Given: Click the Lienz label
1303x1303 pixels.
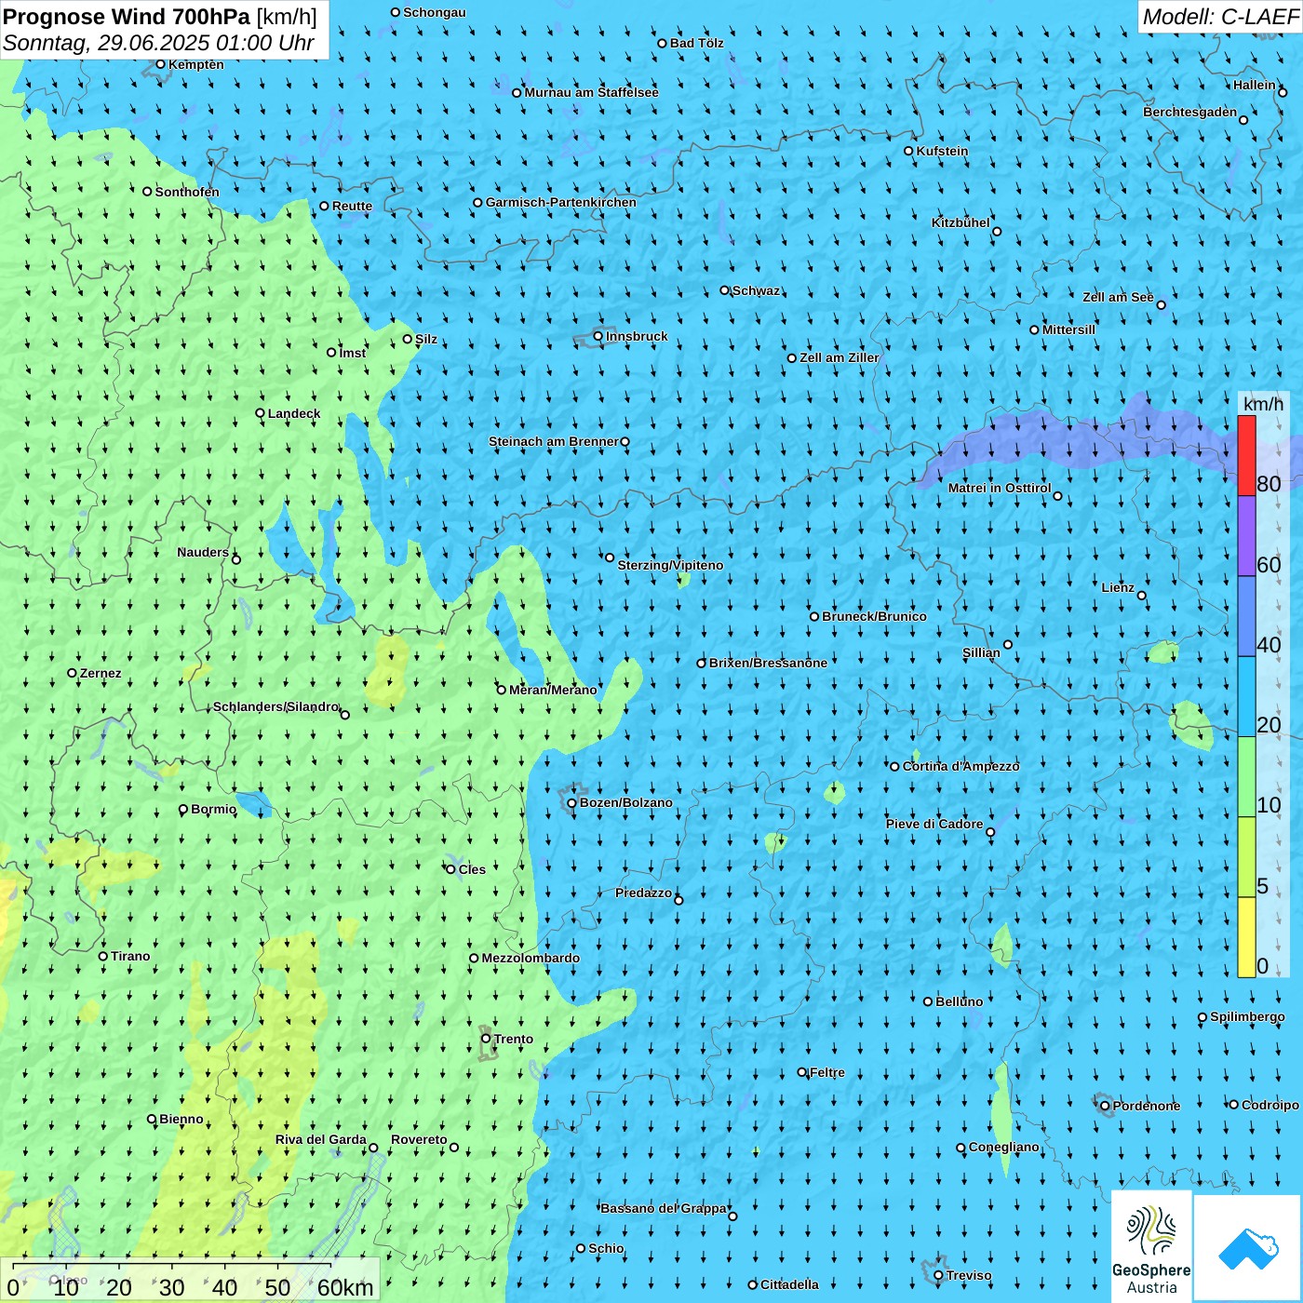Looking at the screenshot, I should click(1118, 587).
